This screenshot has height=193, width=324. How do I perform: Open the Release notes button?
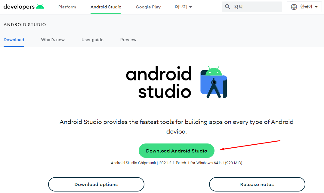257,184
